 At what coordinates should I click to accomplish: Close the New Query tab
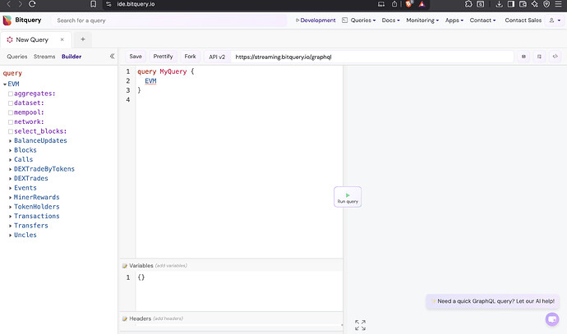(x=62, y=39)
